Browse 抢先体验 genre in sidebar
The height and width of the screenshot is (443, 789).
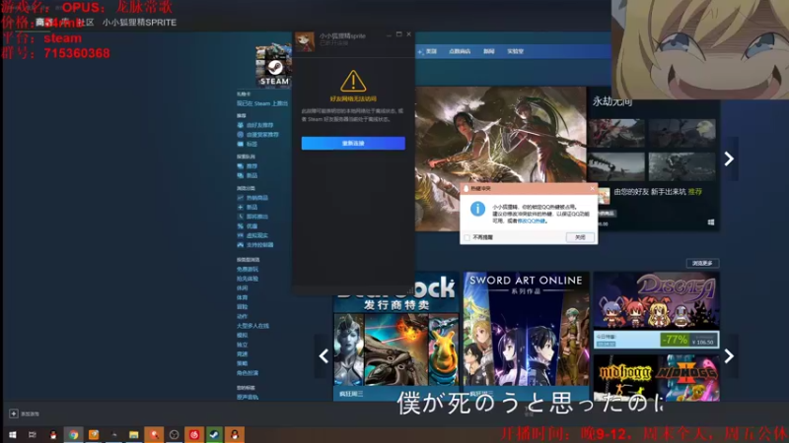coord(248,279)
